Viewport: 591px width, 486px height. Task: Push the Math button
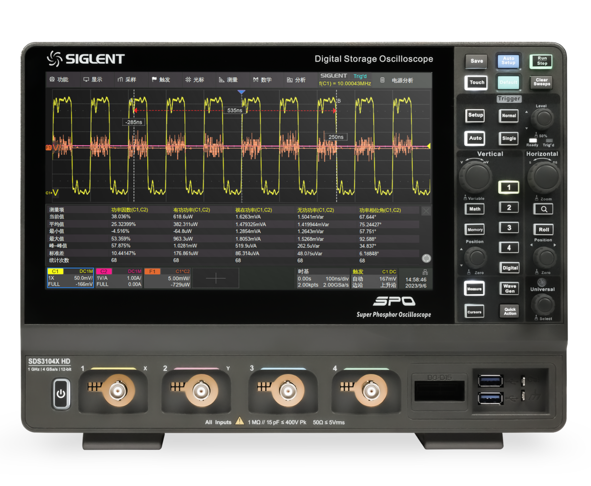pyautogui.click(x=475, y=209)
